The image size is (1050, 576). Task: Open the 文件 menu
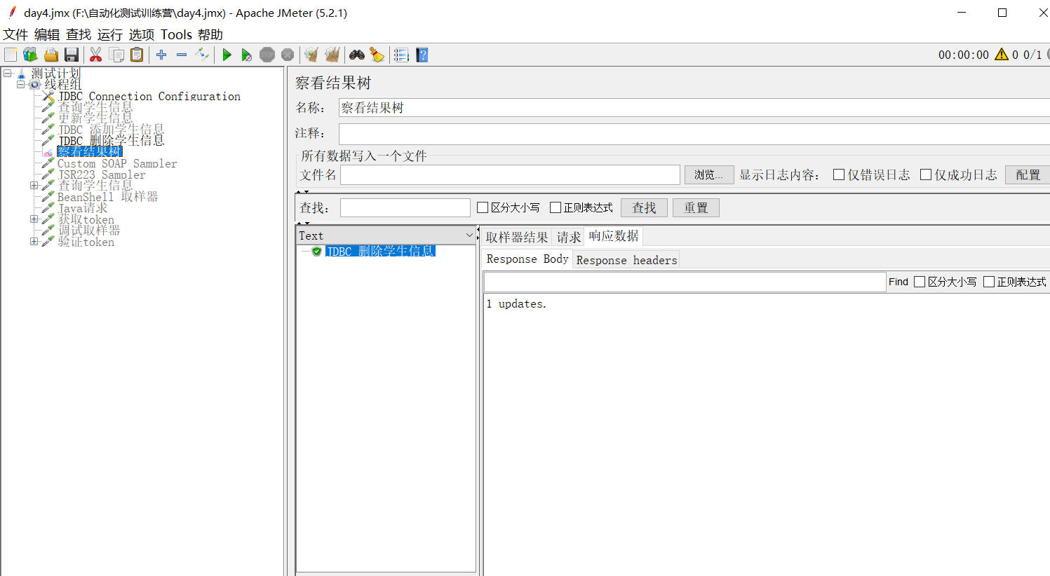pyautogui.click(x=15, y=34)
